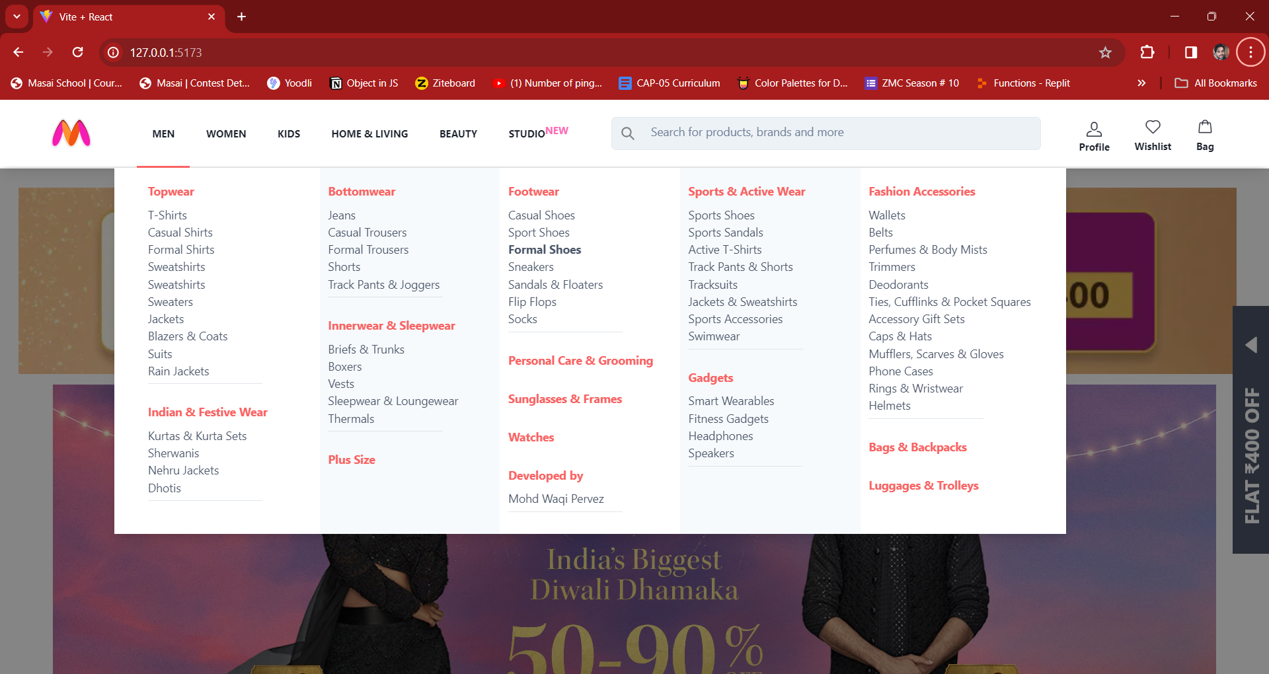Select Sports Shoes link
The width and height of the screenshot is (1269, 674).
coord(721,215)
